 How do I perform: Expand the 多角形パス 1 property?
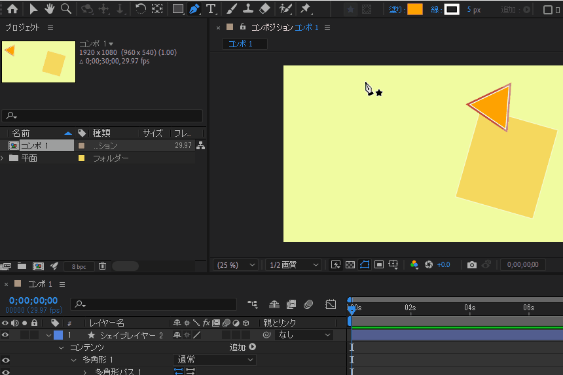(x=84, y=372)
